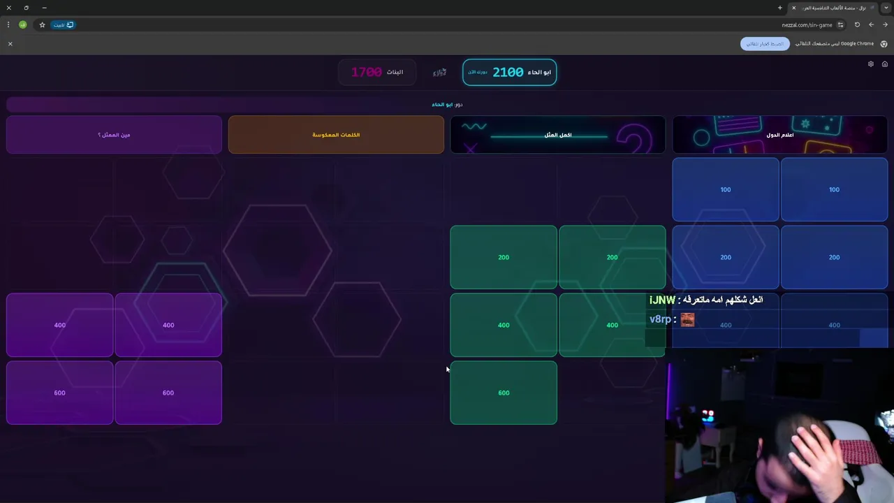Open the الكلمات المعكوسة category header
Image resolution: width=894 pixels, height=503 pixels.
point(336,135)
